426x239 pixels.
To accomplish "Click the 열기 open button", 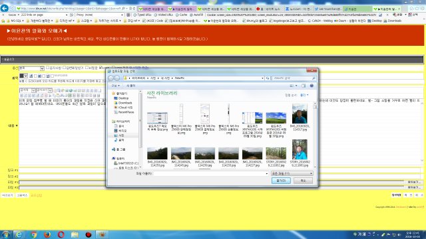I will coord(281,181).
